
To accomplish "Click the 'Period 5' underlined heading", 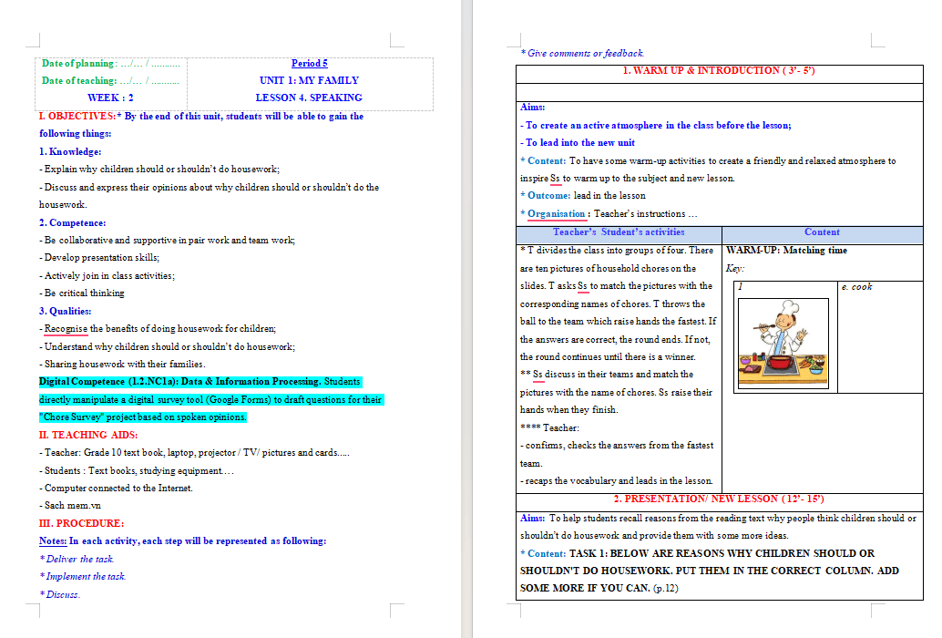I will click(x=310, y=63).
